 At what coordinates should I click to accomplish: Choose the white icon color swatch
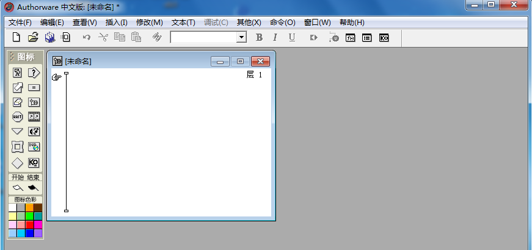[x=13, y=208]
